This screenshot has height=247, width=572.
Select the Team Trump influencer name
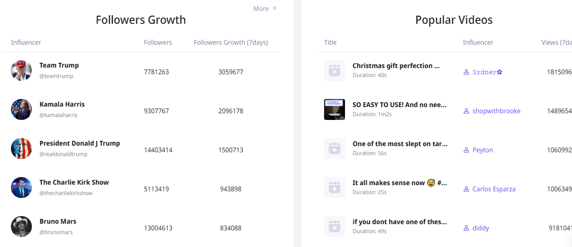(59, 65)
